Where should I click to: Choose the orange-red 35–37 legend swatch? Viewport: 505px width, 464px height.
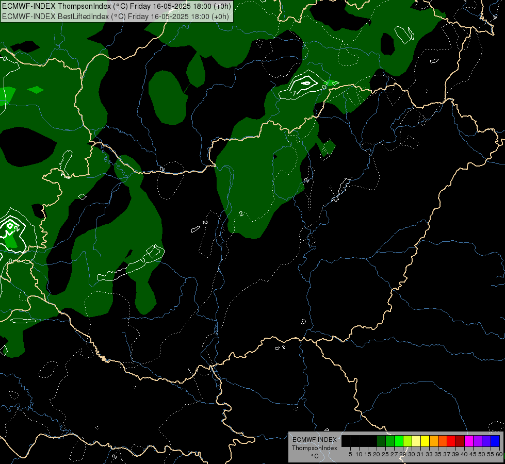pos(443,441)
